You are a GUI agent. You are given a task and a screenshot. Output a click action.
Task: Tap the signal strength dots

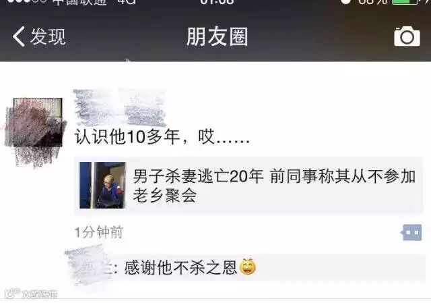(x=27, y=1)
